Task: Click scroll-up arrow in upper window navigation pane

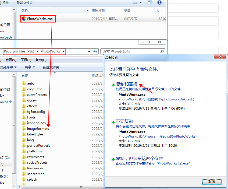Action: pyautogui.click(x=14, y=10)
